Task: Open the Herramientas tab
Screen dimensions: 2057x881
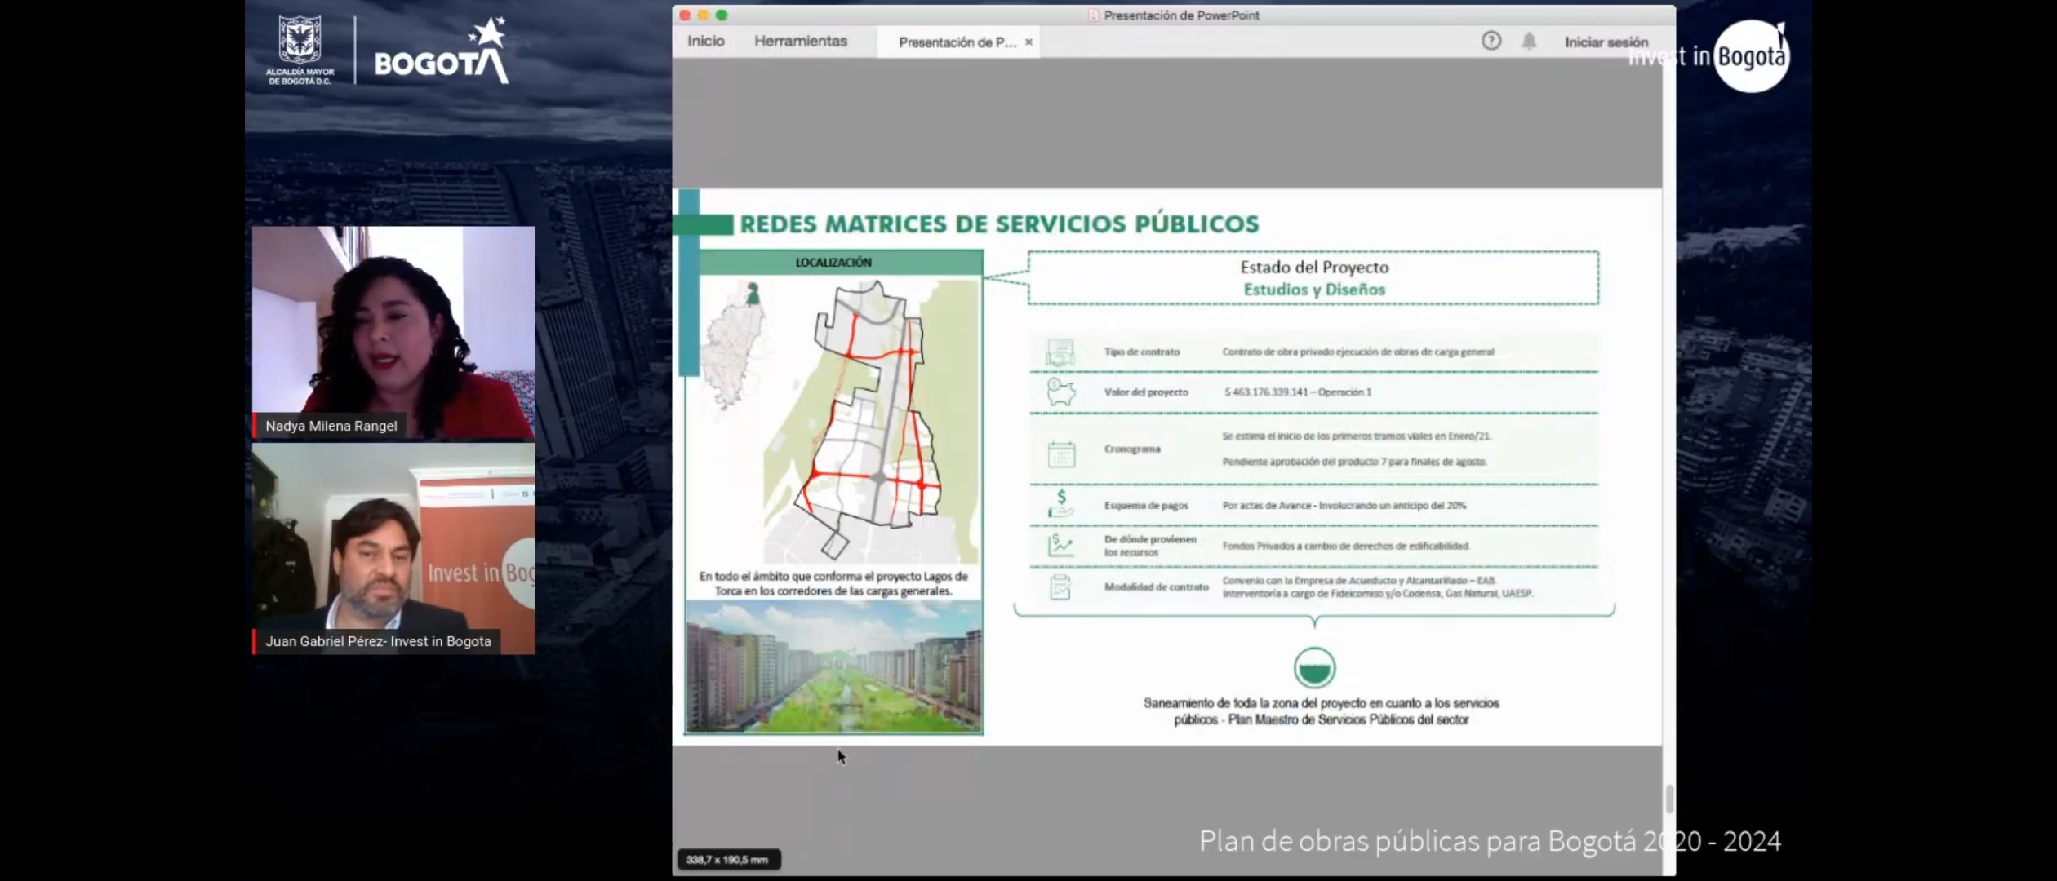Action: click(800, 41)
